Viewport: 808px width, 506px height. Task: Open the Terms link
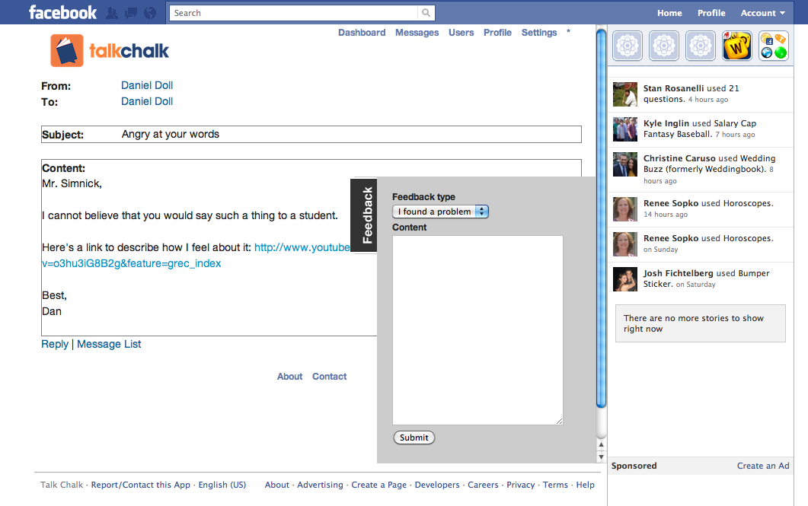pos(555,485)
